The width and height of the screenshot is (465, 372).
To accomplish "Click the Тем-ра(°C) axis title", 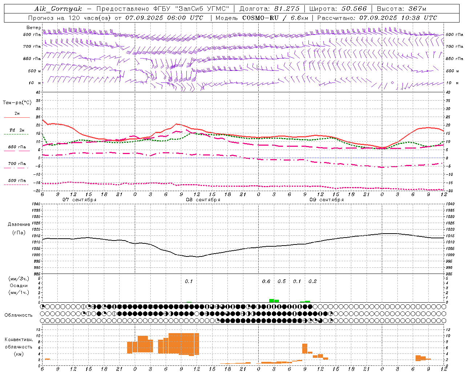I will 17,103.
